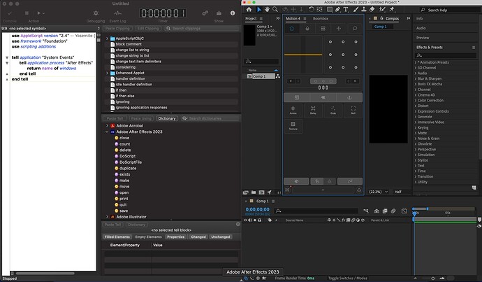
Task: Click Show toolbox icon in Script Debugger
Action: (219, 13)
